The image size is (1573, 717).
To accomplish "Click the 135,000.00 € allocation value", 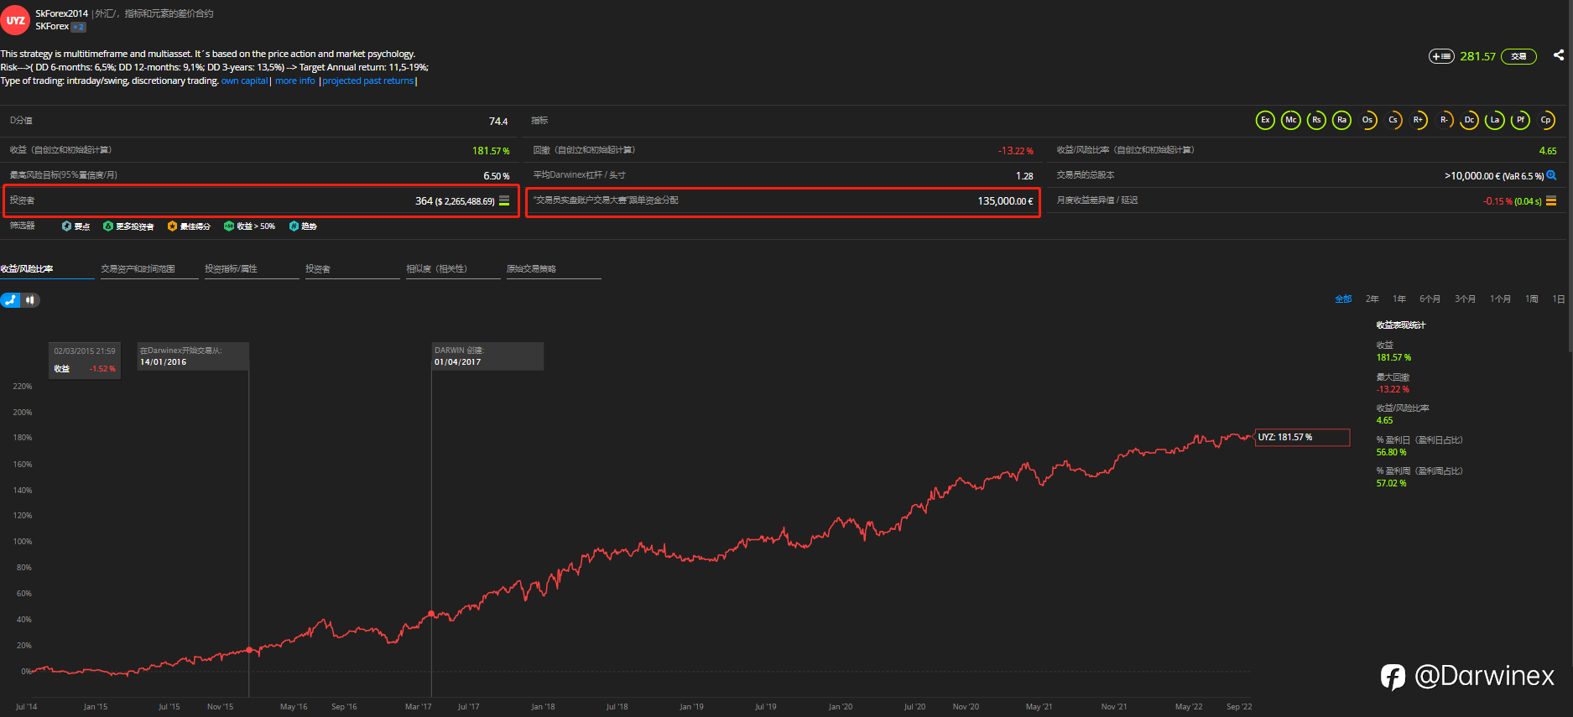I will point(1005,201).
